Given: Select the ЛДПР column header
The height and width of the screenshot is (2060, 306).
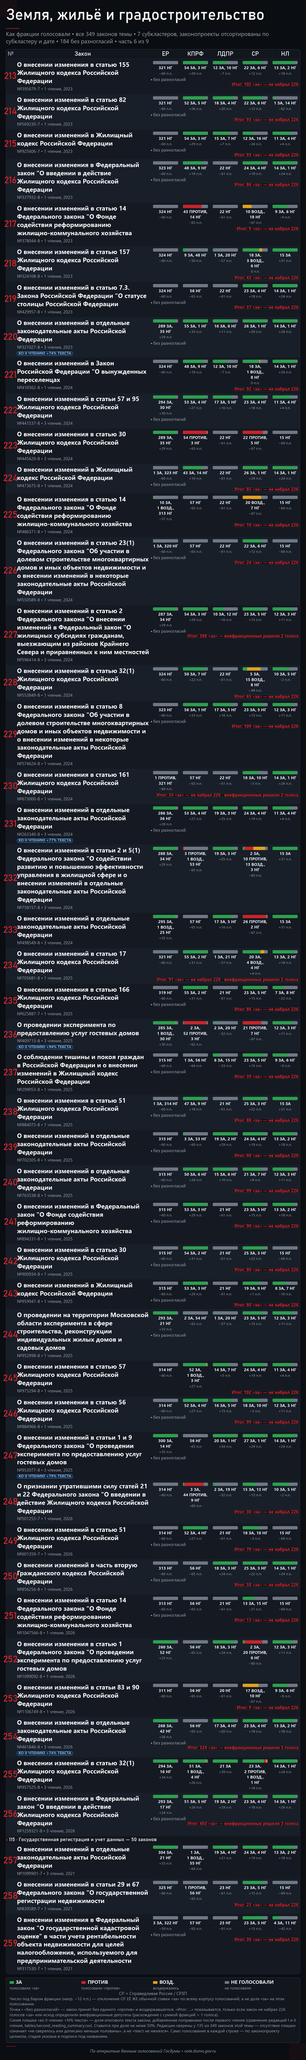Looking at the screenshot, I should pyautogui.click(x=225, y=54).
